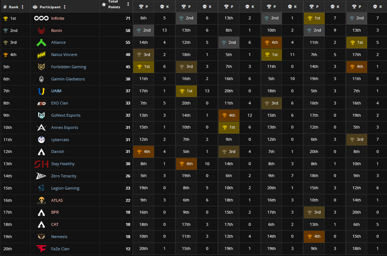
Task: Click the GoNext Esports logo
Action: (x=41, y=116)
